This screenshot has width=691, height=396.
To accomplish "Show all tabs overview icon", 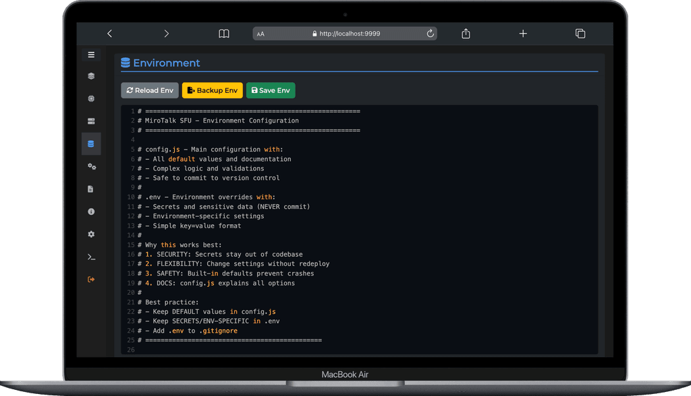I will tap(580, 34).
